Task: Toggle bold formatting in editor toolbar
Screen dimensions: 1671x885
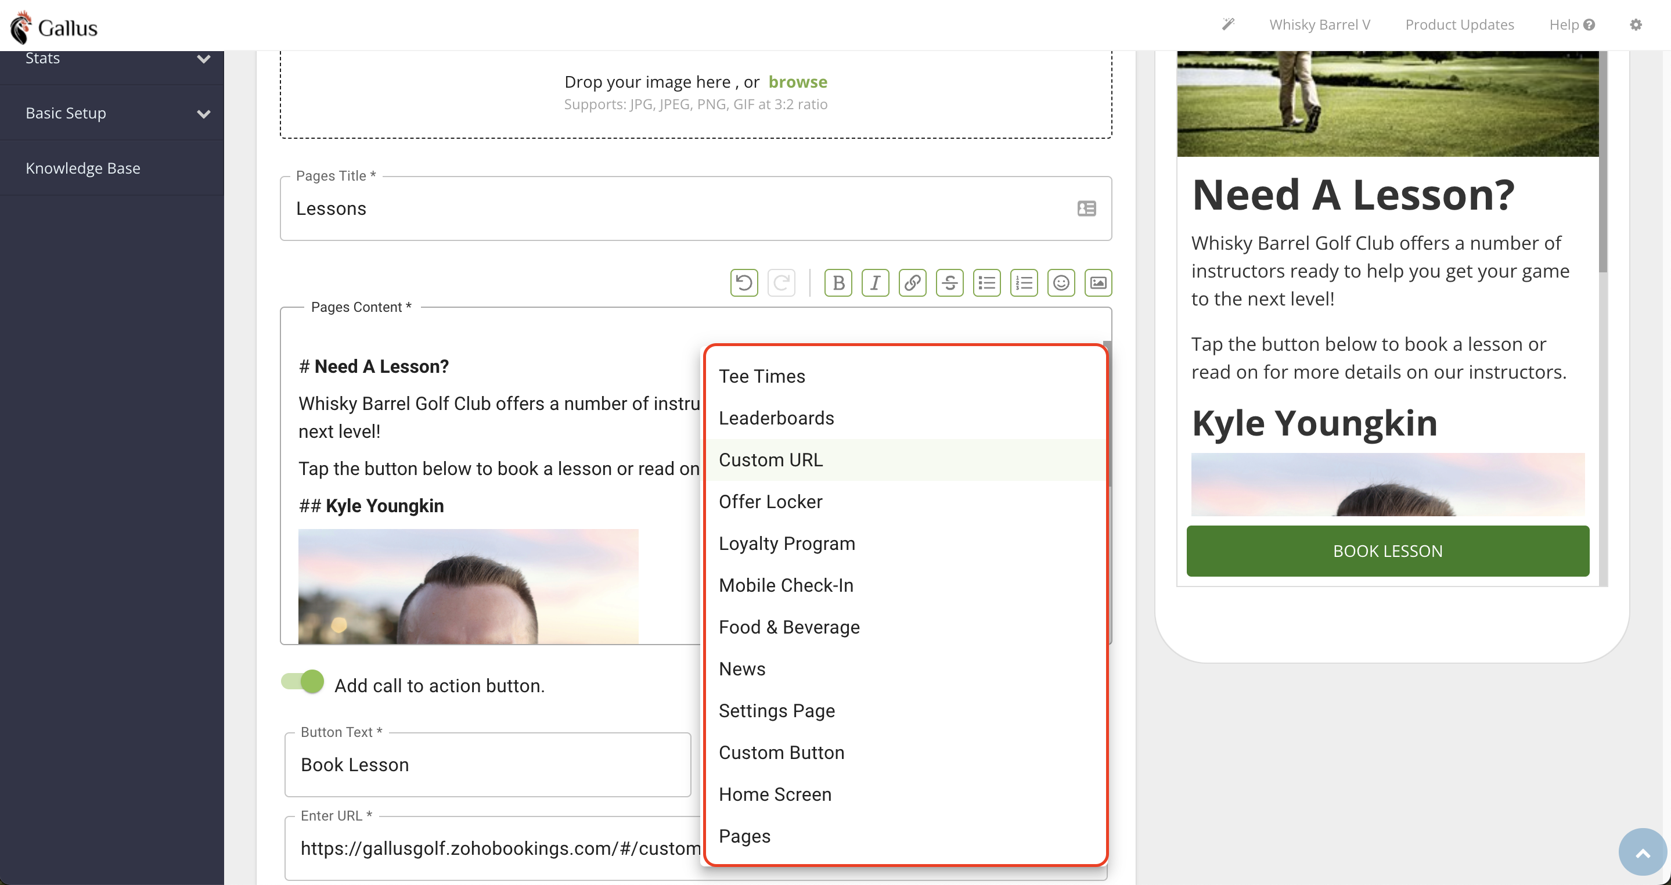Action: click(838, 283)
